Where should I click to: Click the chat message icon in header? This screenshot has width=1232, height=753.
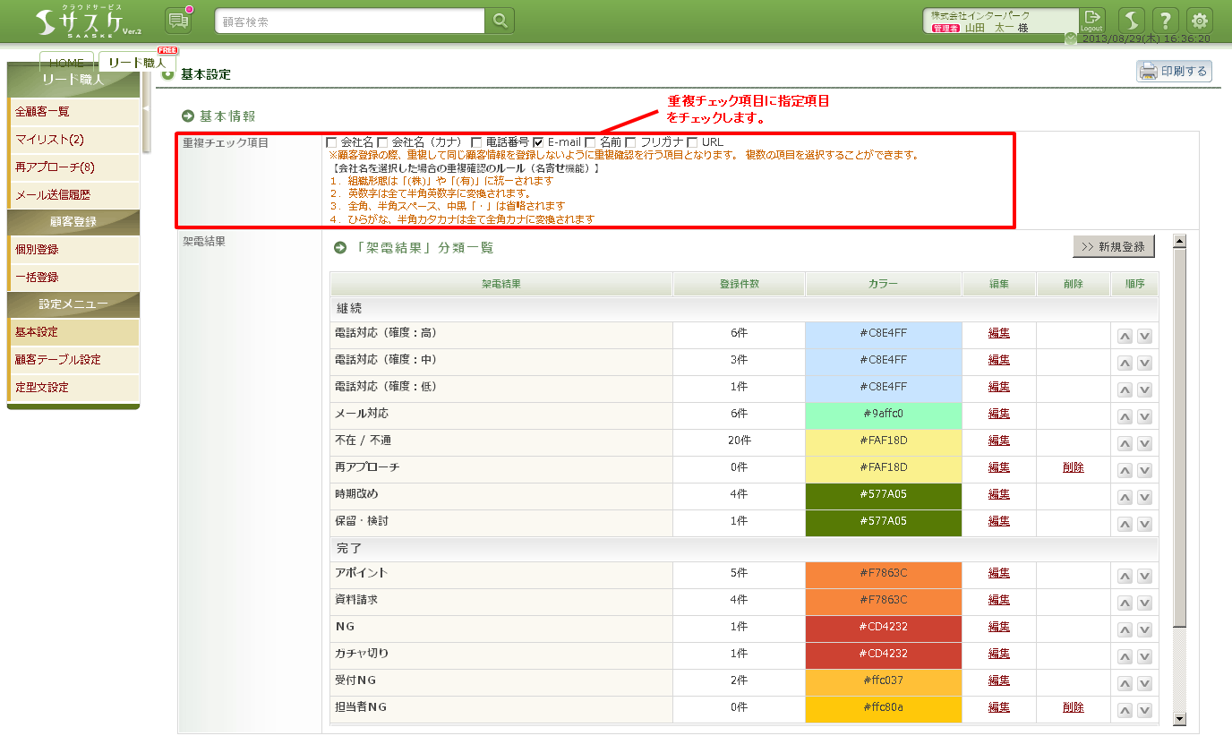coord(179,21)
